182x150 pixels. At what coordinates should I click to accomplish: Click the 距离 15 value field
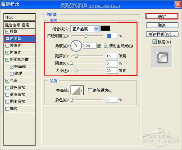[112, 56]
